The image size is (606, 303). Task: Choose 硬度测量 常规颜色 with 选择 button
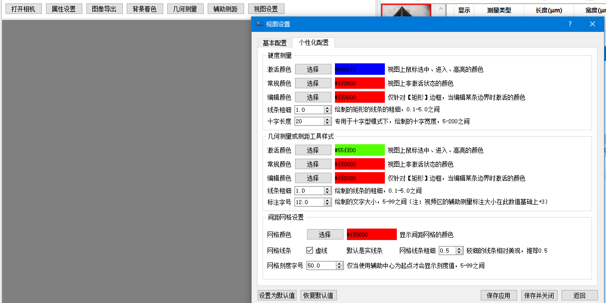[313, 83]
